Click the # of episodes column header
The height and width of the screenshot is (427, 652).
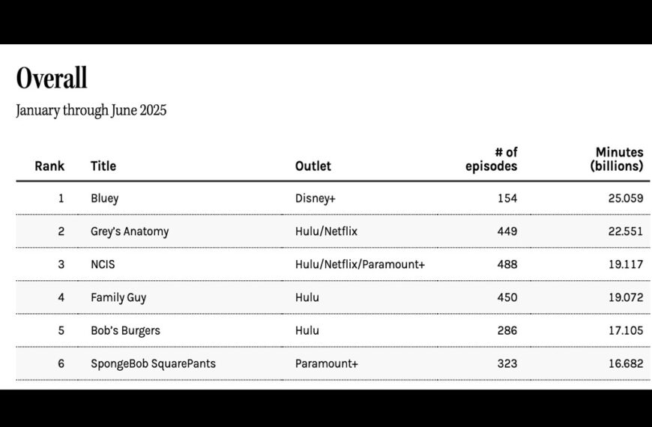(492, 159)
